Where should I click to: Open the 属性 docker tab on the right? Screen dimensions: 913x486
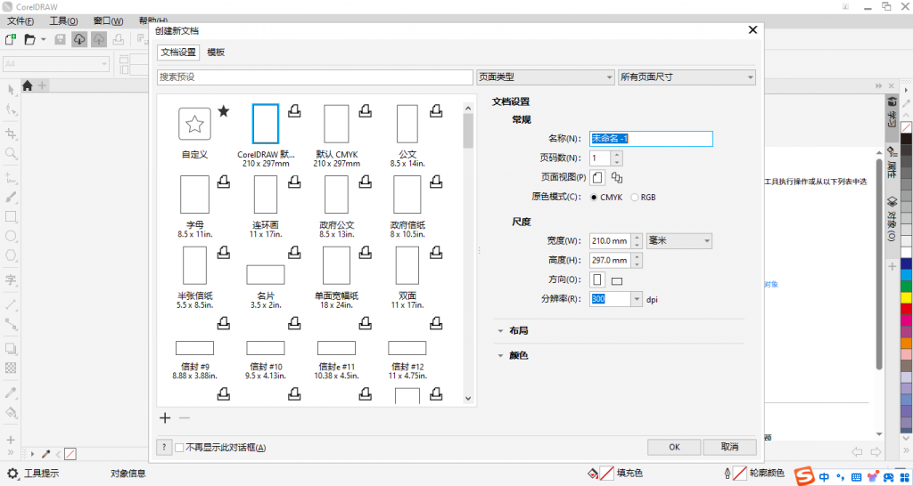point(892,162)
